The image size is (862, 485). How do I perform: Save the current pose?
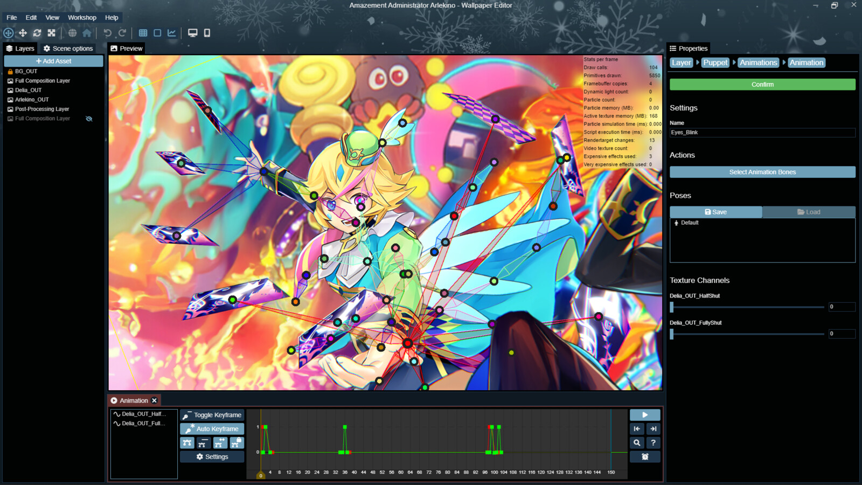(716, 212)
